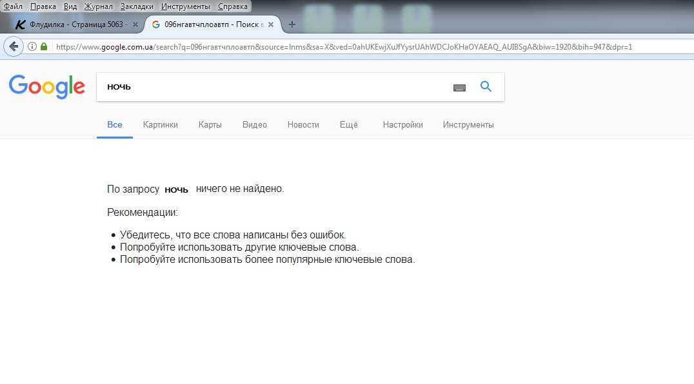Open the Справка menu
The width and height of the screenshot is (694, 384).
(233, 6)
